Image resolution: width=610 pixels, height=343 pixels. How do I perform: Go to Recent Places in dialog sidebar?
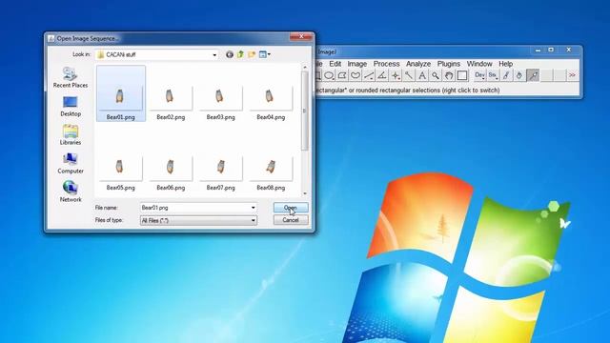71,77
